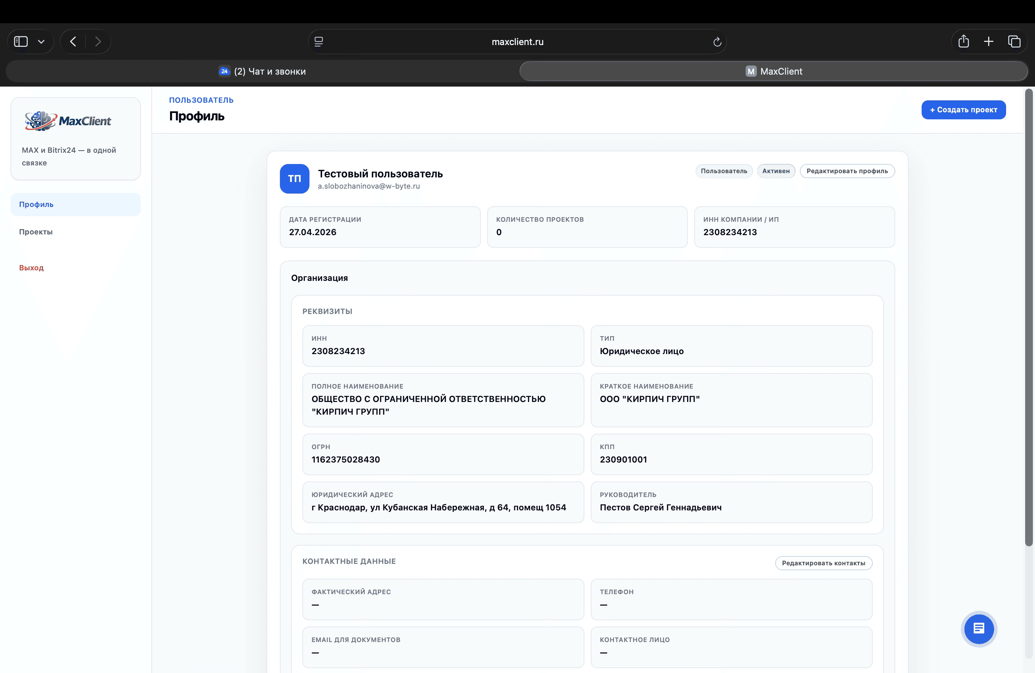
Task: Click the Контактное лицо field
Action: click(732, 647)
